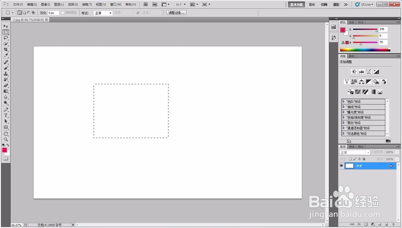Open the 样式 style dropdown
Viewport: 402px width, 228px height.
[103, 13]
